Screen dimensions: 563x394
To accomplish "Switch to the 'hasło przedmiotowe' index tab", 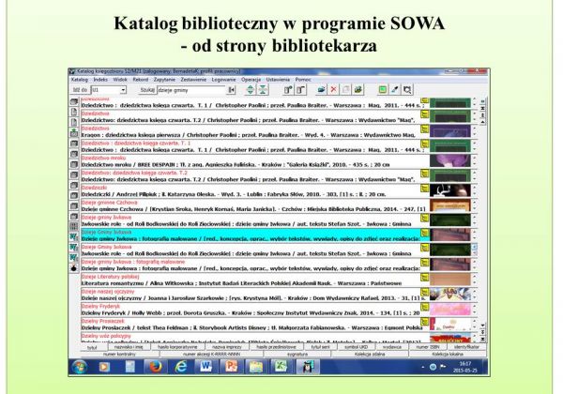I will pyautogui.click(x=276, y=347).
